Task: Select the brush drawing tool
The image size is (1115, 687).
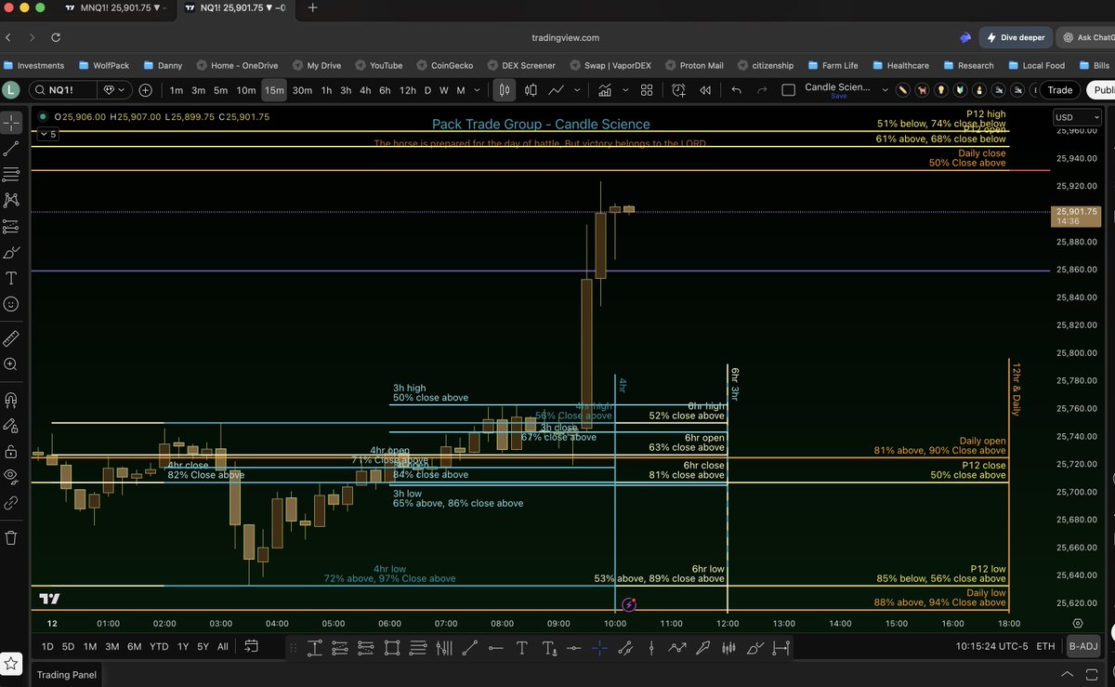Action: click(x=11, y=252)
